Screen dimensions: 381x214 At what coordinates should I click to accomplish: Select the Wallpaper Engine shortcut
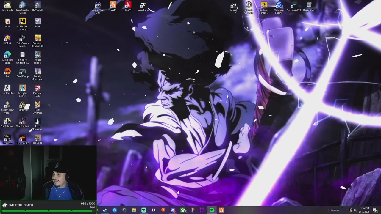point(279,8)
